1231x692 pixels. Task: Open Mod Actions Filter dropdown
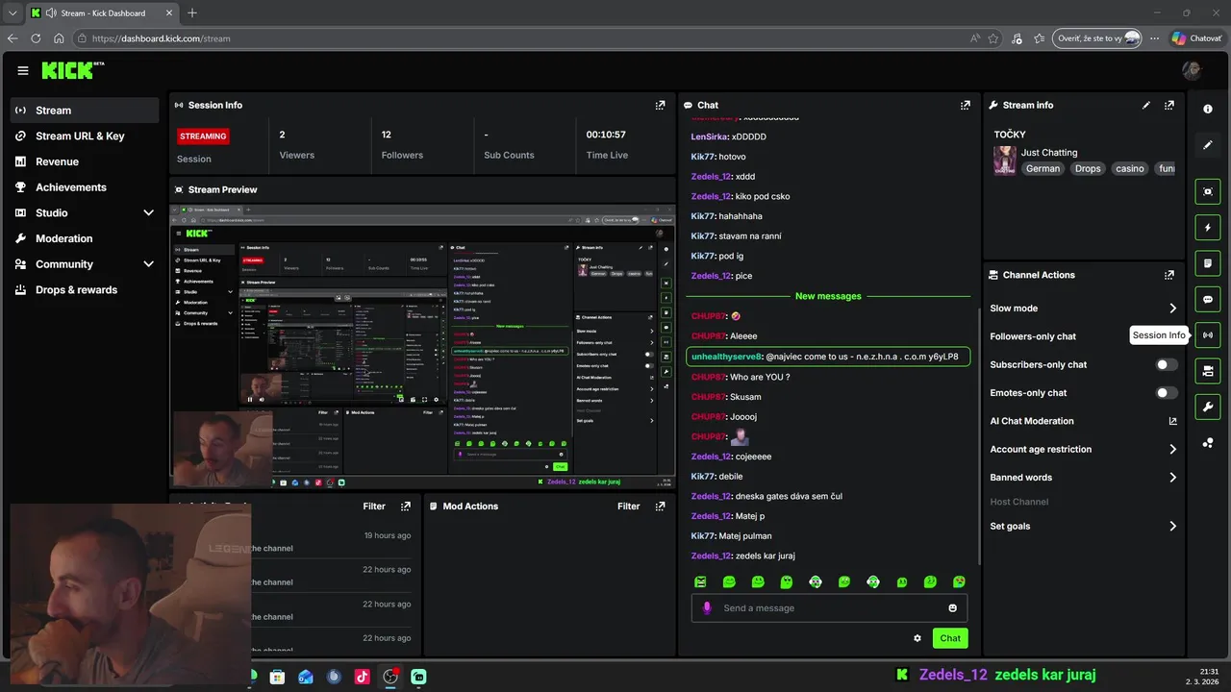[x=628, y=507]
